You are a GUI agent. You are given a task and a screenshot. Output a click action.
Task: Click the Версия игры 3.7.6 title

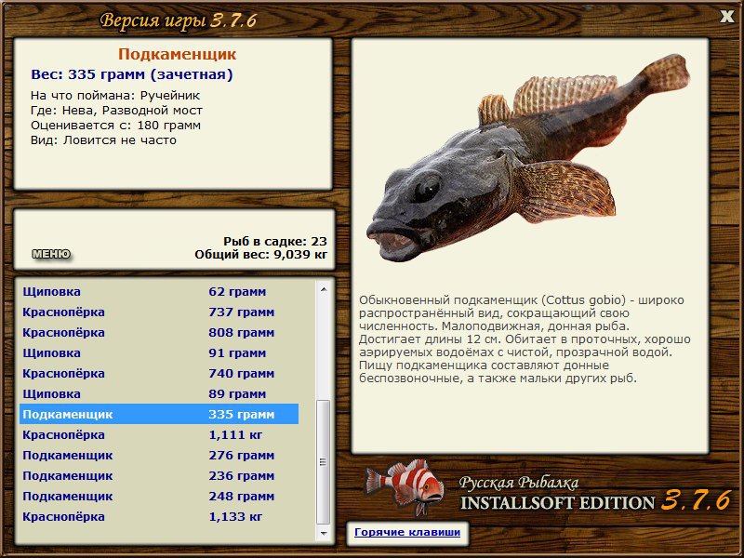point(178,20)
